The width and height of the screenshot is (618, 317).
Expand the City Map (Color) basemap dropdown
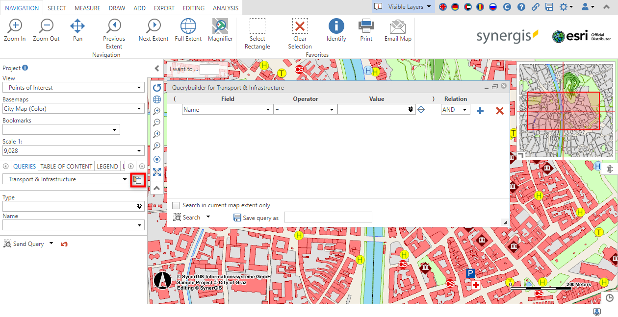[139, 108]
